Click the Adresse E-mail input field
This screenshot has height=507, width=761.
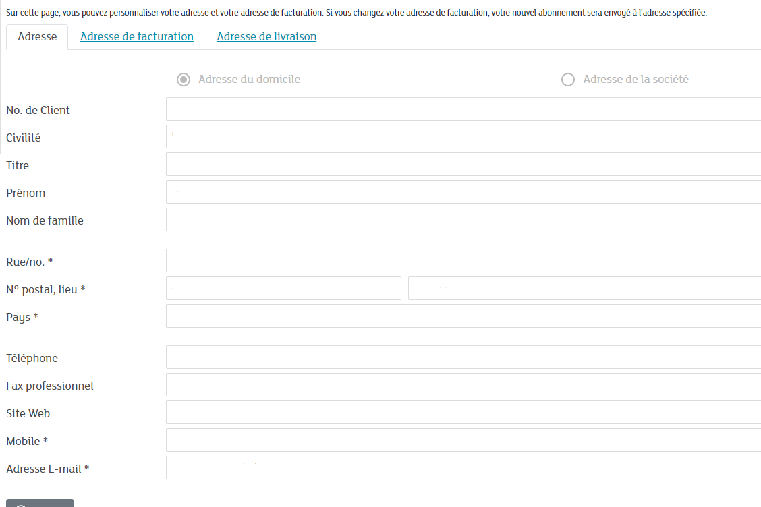pyautogui.click(x=463, y=468)
